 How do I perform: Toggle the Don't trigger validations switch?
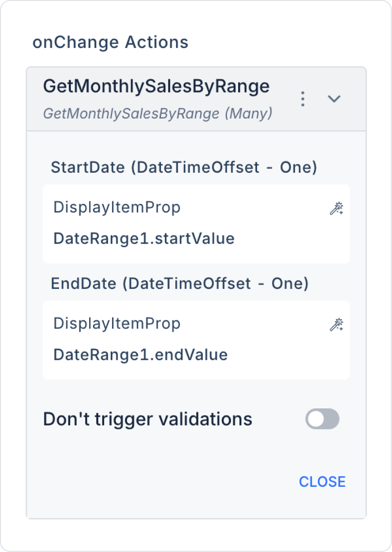[322, 419]
